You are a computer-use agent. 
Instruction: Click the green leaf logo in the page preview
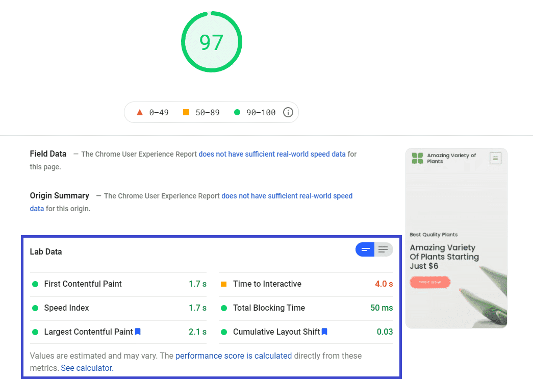pyautogui.click(x=418, y=159)
